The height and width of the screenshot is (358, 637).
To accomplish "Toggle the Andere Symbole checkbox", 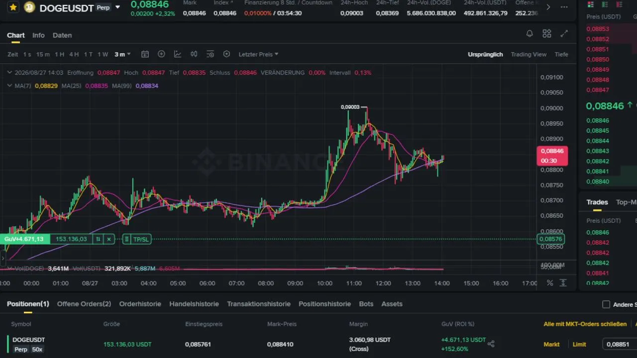I will coord(606,304).
